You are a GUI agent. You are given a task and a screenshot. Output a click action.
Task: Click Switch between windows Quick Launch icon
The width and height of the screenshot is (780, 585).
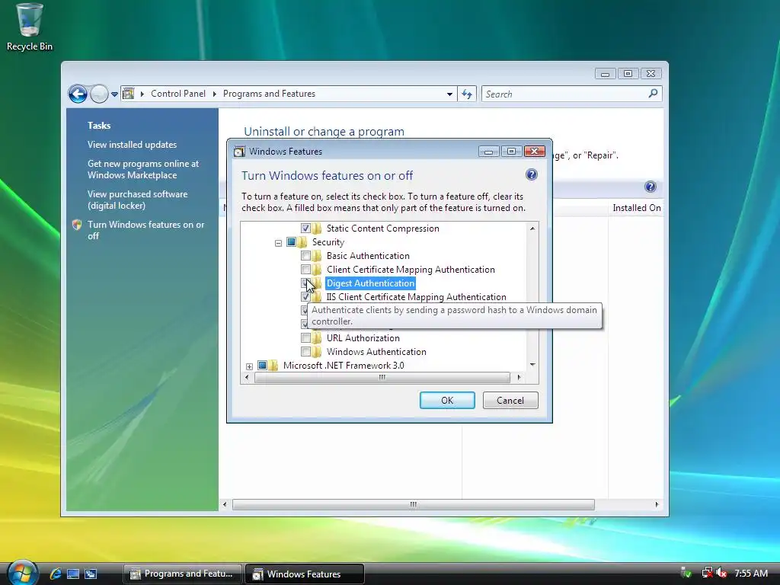pos(91,574)
